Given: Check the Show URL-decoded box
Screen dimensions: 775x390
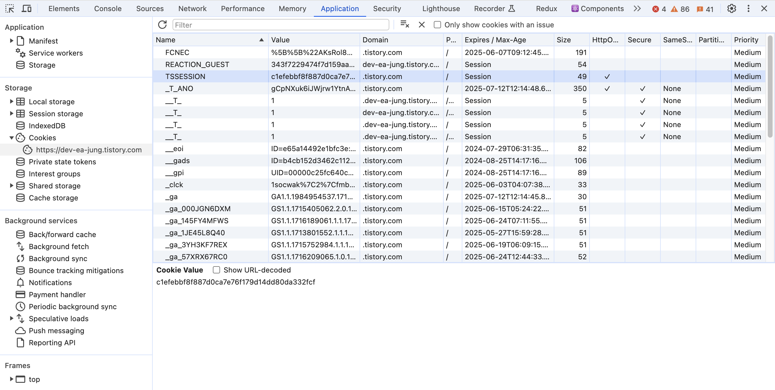Looking at the screenshot, I should click(x=216, y=270).
